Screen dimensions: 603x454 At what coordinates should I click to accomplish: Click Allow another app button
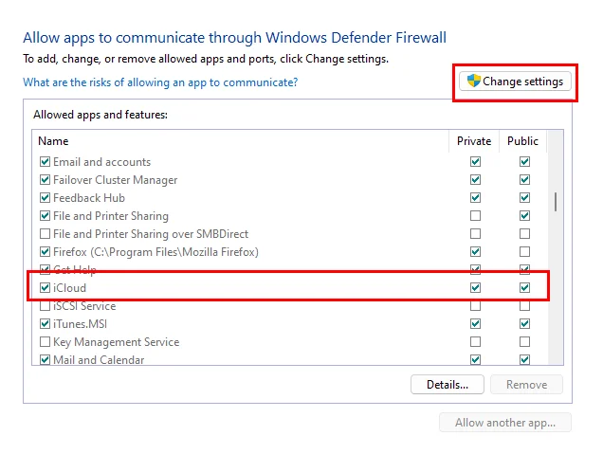[x=505, y=423]
